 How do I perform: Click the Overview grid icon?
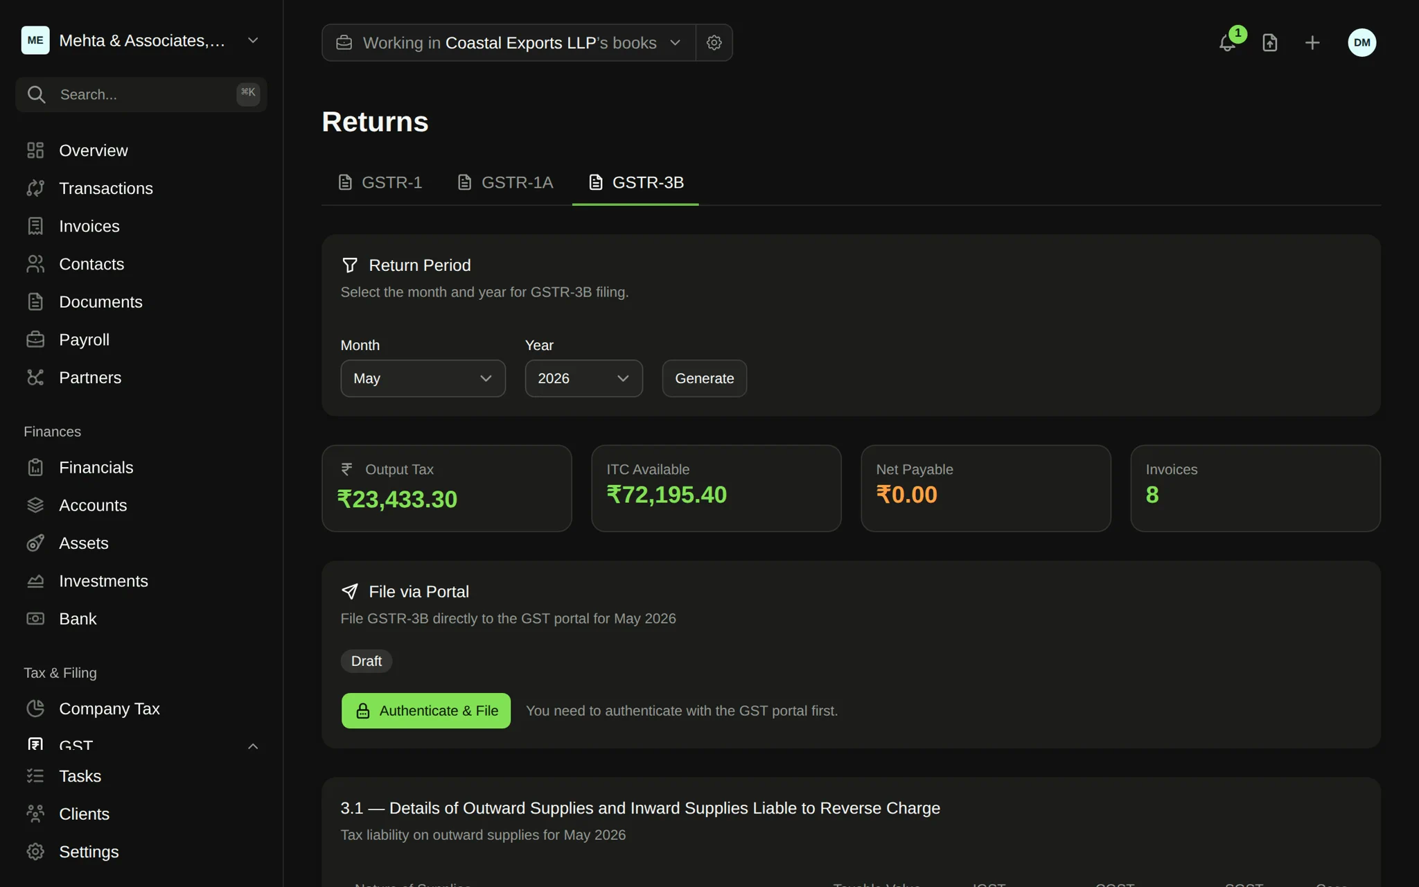pos(35,150)
